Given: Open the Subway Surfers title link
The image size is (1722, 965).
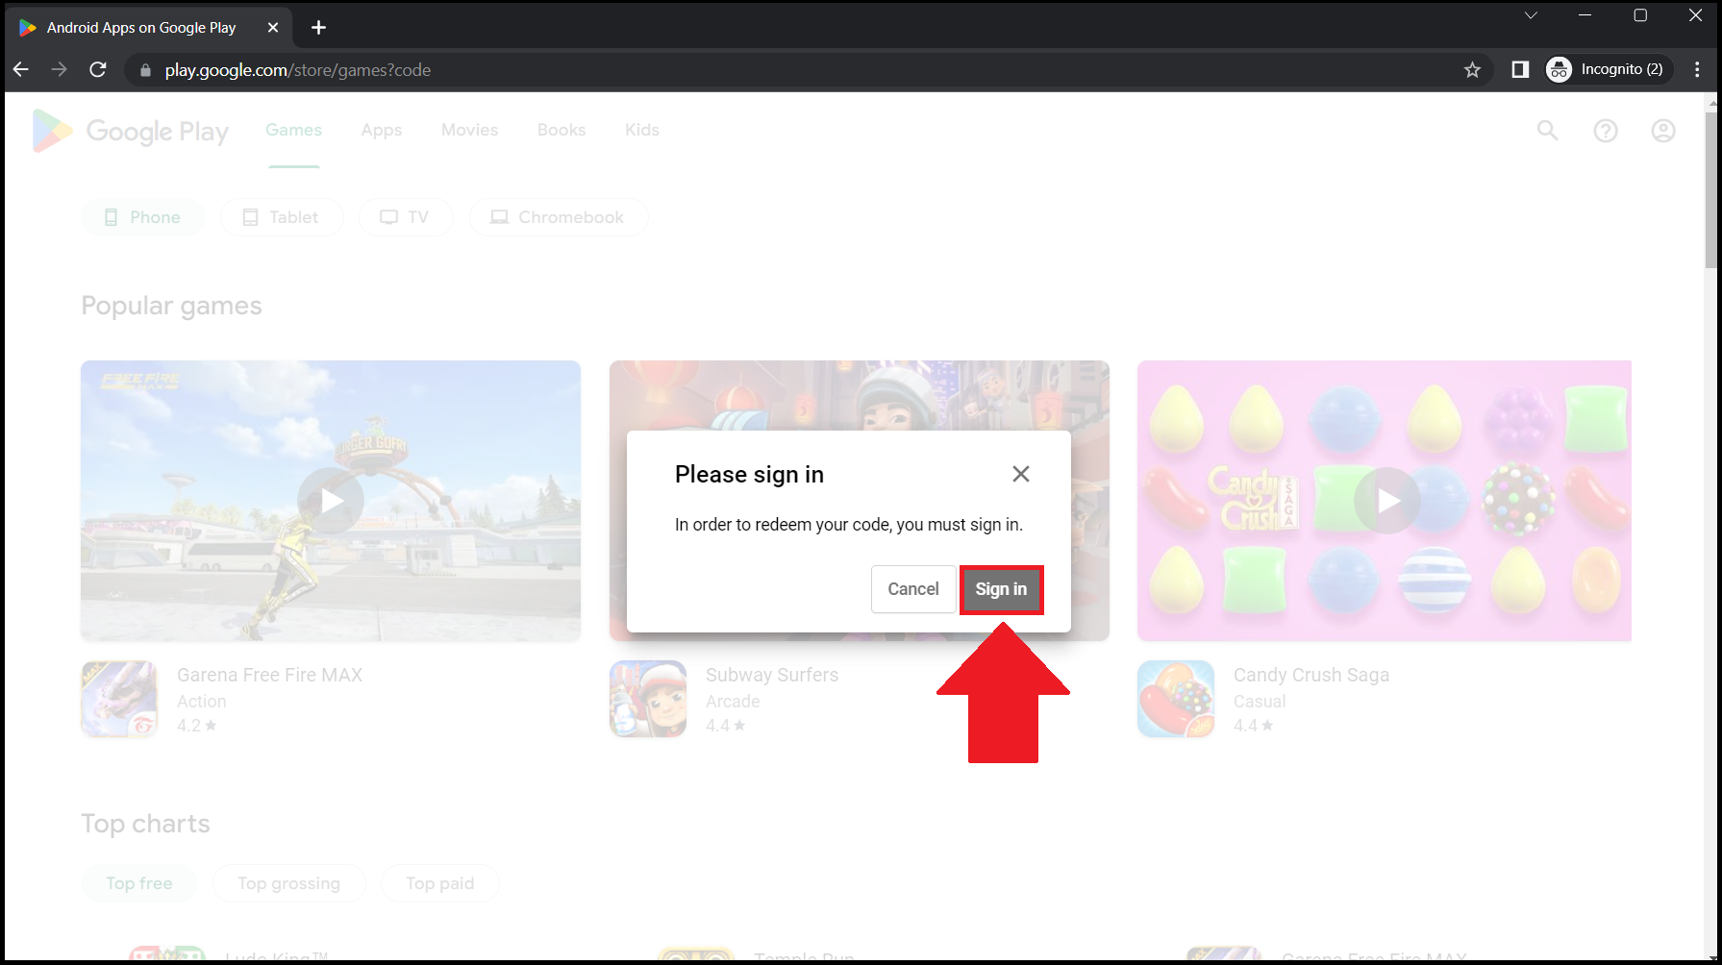Looking at the screenshot, I should tap(772, 675).
